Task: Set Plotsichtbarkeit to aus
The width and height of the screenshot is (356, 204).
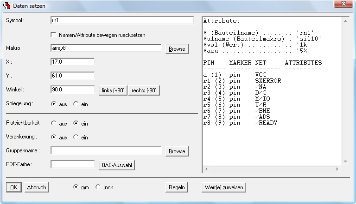Action: click(x=54, y=123)
